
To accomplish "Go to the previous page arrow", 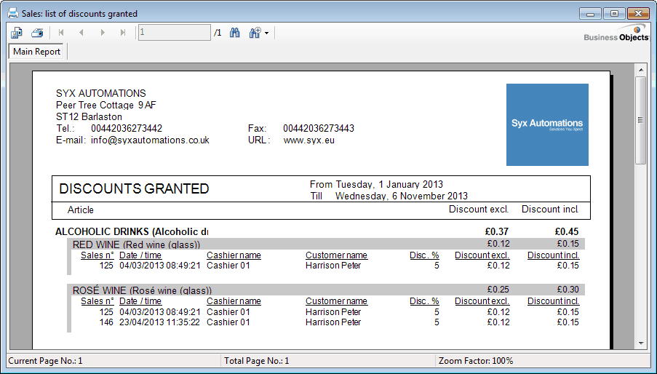I will (x=81, y=33).
